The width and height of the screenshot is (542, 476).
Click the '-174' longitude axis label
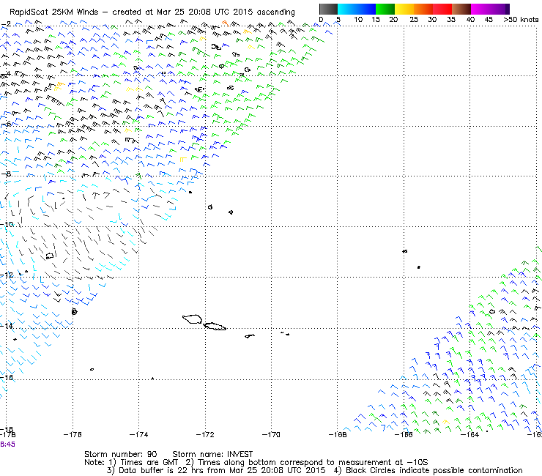tap(138, 434)
